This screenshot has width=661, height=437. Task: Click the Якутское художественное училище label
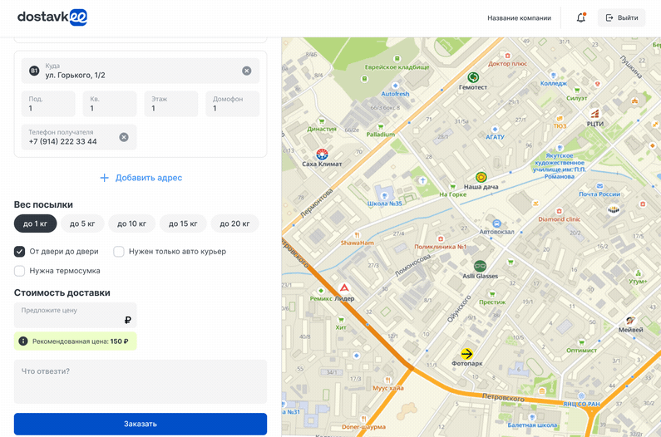pyautogui.click(x=559, y=166)
